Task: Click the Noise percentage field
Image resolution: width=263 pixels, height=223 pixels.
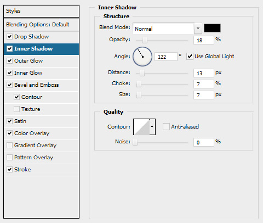Action: [x=204, y=142]
